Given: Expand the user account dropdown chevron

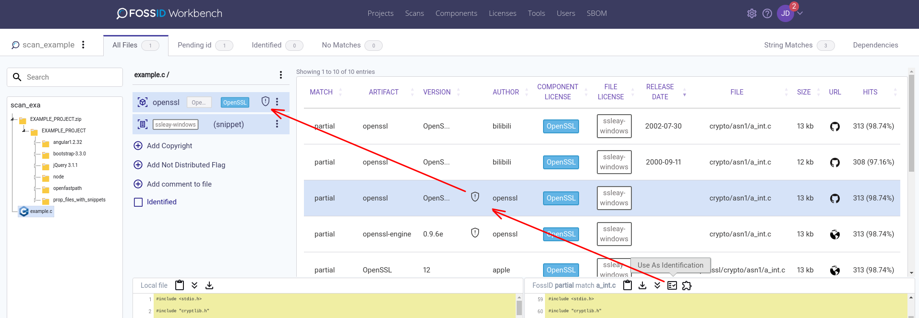Looking at the screenshot, I should 800,13.
